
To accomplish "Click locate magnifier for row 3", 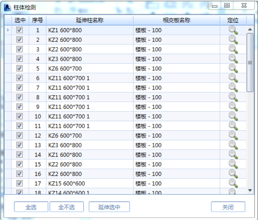I will coord(233,49).
